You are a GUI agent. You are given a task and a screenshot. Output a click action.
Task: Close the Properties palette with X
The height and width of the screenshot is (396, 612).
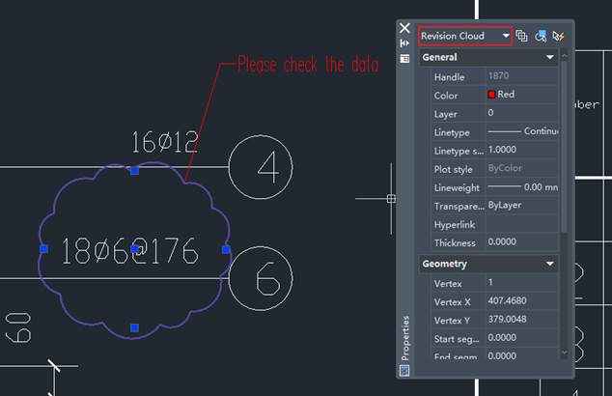404,28
